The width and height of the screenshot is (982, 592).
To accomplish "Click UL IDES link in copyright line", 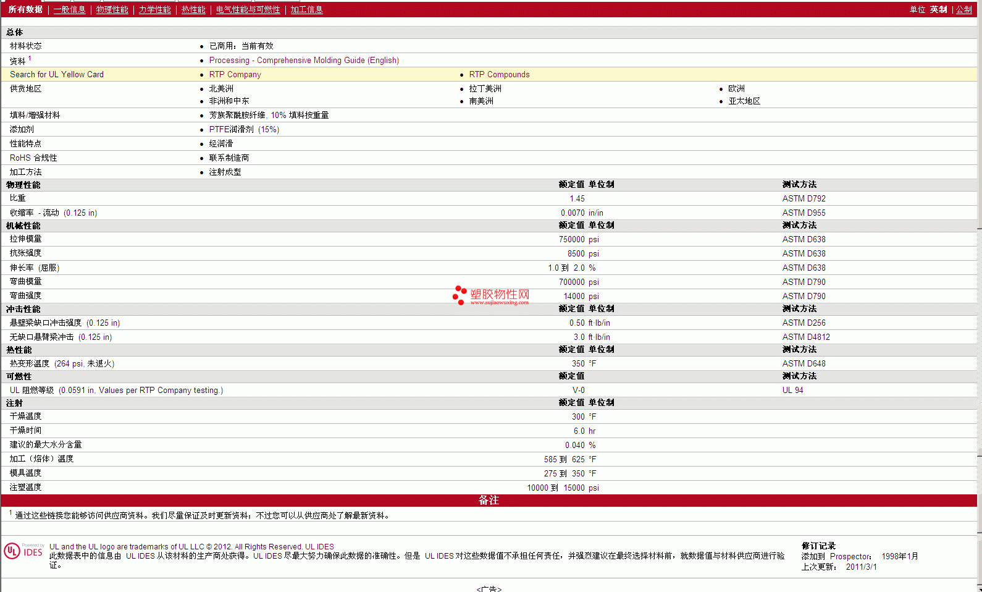I will (x=319, y=547).
